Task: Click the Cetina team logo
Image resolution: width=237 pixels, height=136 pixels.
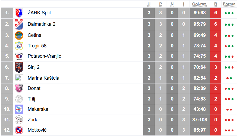Action: click(19, 35)
